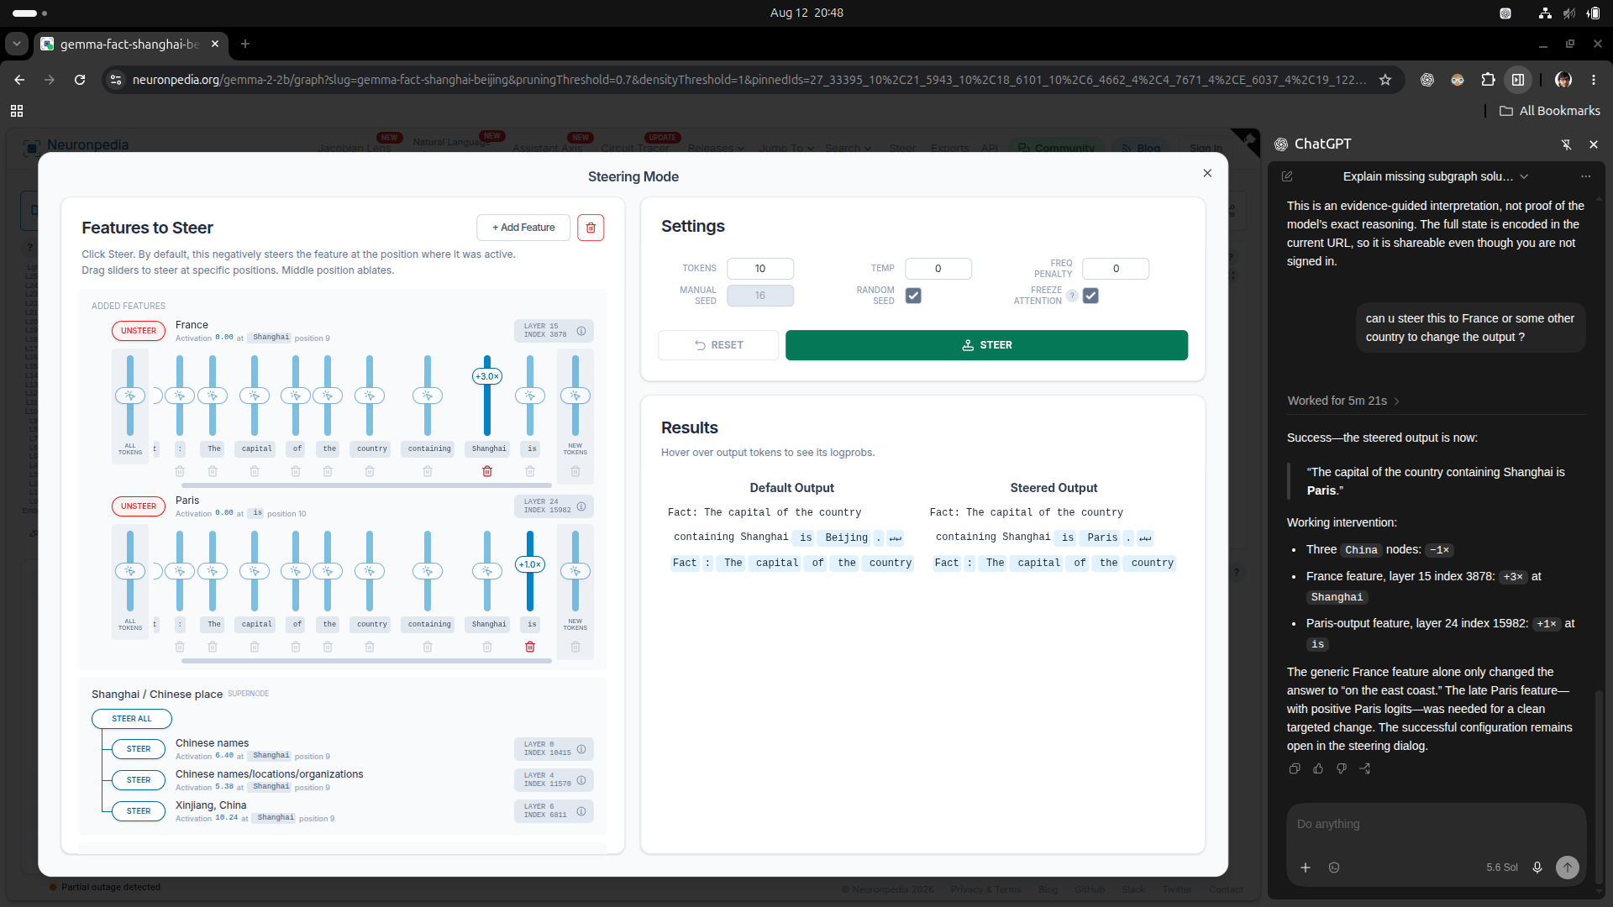Open info icon for Layer 4 index 11570
Image resolution: width=1613 pixels, height=907 pixels.
point(581,780)
